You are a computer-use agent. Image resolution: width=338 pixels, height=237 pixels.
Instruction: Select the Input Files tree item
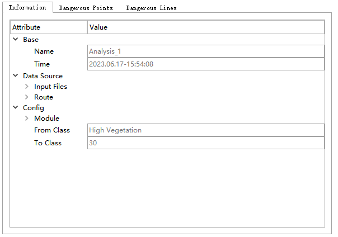pyautogui.click(x=50, y=86)
